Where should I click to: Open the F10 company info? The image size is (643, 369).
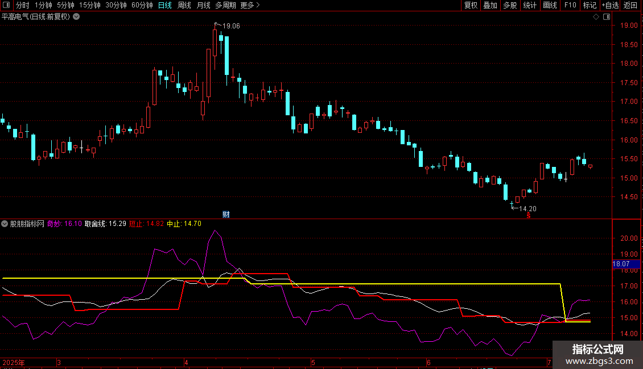point(570,5)
